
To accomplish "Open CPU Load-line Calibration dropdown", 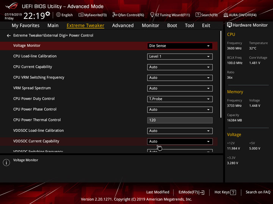I will coord(180,57).
